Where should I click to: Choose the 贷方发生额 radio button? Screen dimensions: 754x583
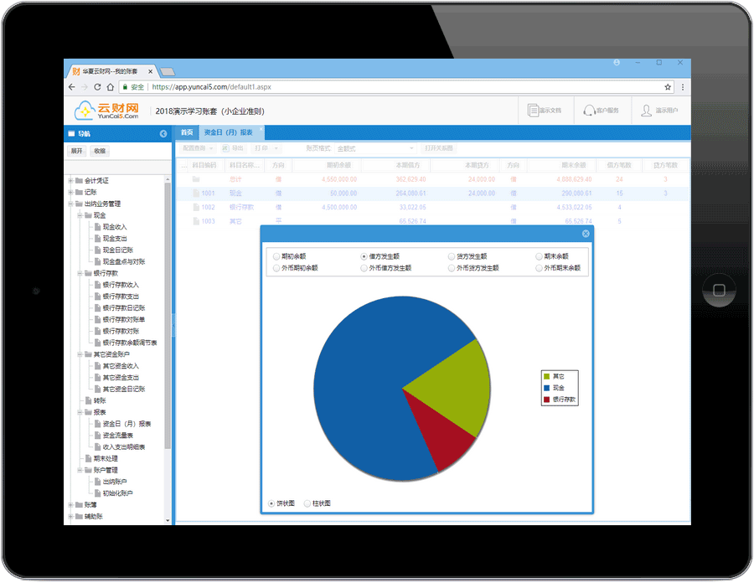pos(452,256)
